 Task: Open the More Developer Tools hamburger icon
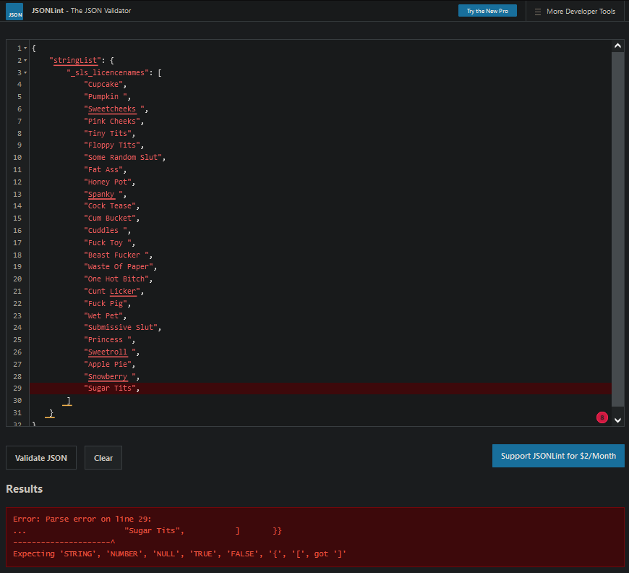click(537, 12)
